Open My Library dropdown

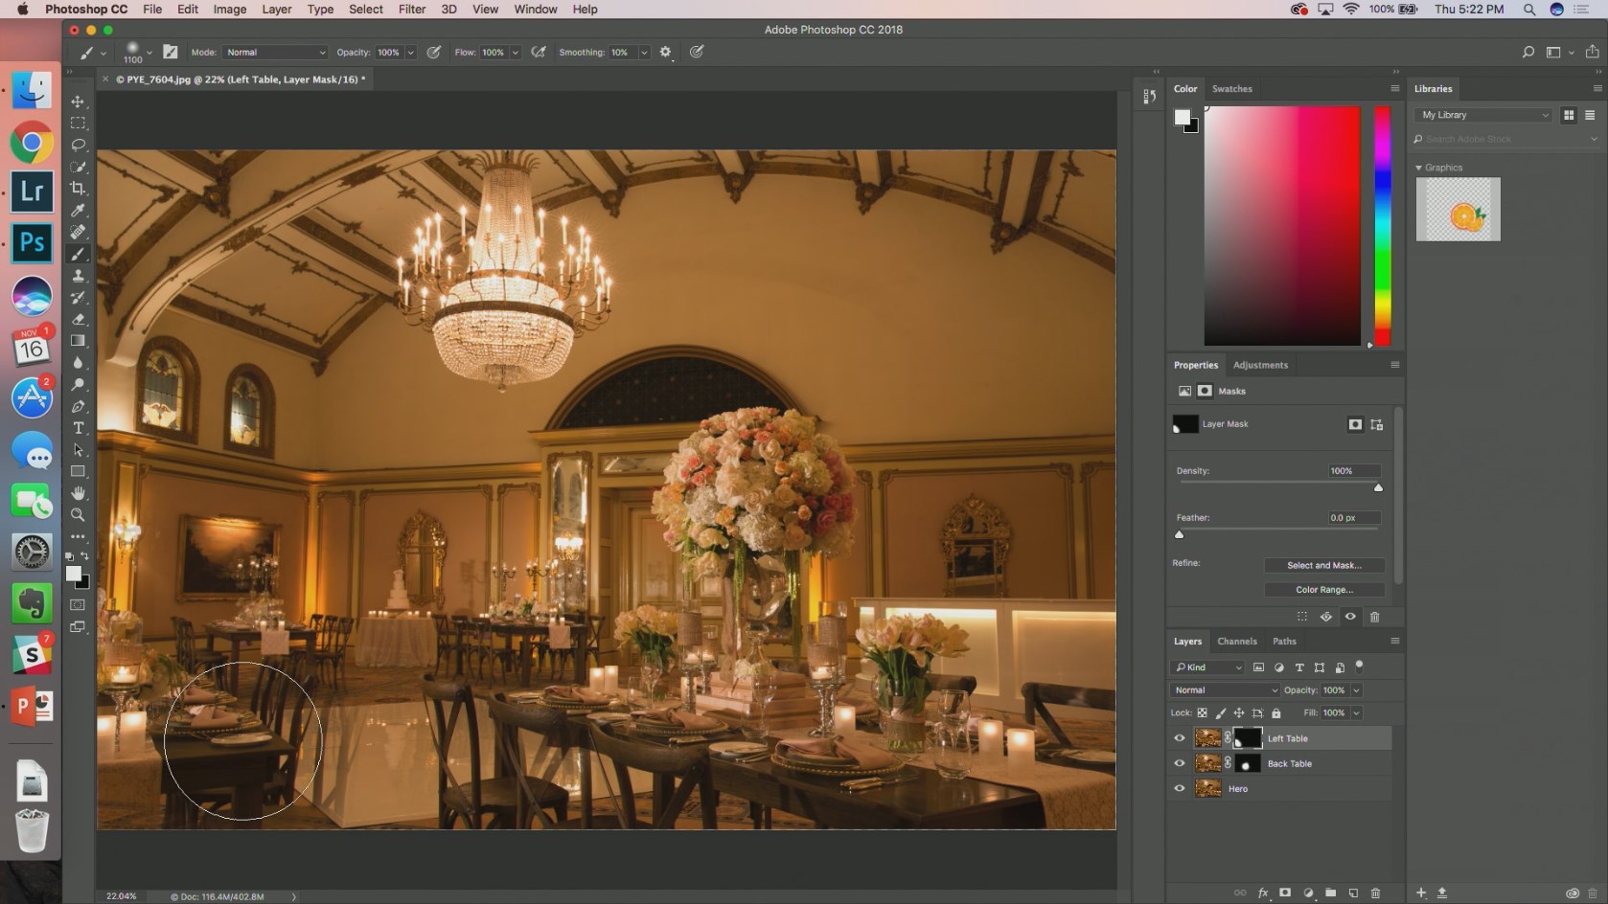pyautogui.click(x=1483, y=115)
